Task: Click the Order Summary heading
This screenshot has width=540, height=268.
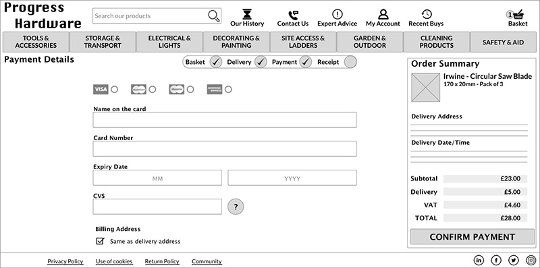Action: point(445,63)
